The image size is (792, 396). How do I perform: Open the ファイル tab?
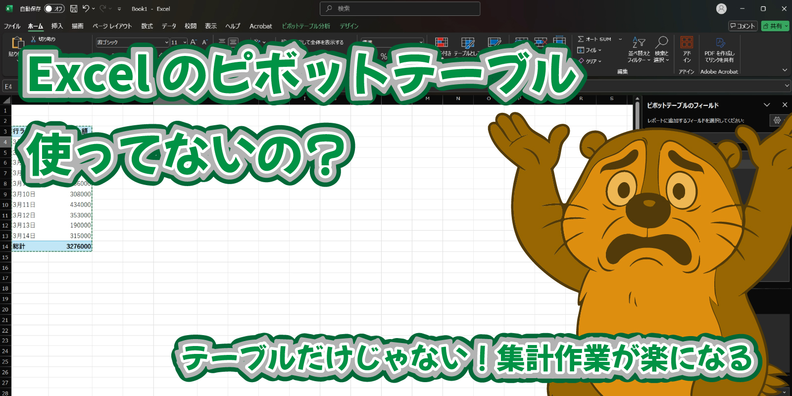coord(12,26)
